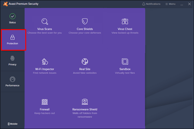Open the Virus Chest icon

[125, 21]
